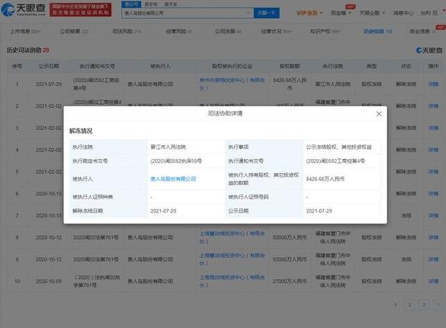
Task: Click row 9 status 冻结
Action: [x=406, y=259]
